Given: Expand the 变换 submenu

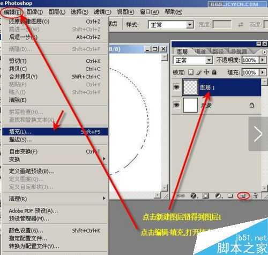Looking at the screenshot, I should (x=55, y=159).
